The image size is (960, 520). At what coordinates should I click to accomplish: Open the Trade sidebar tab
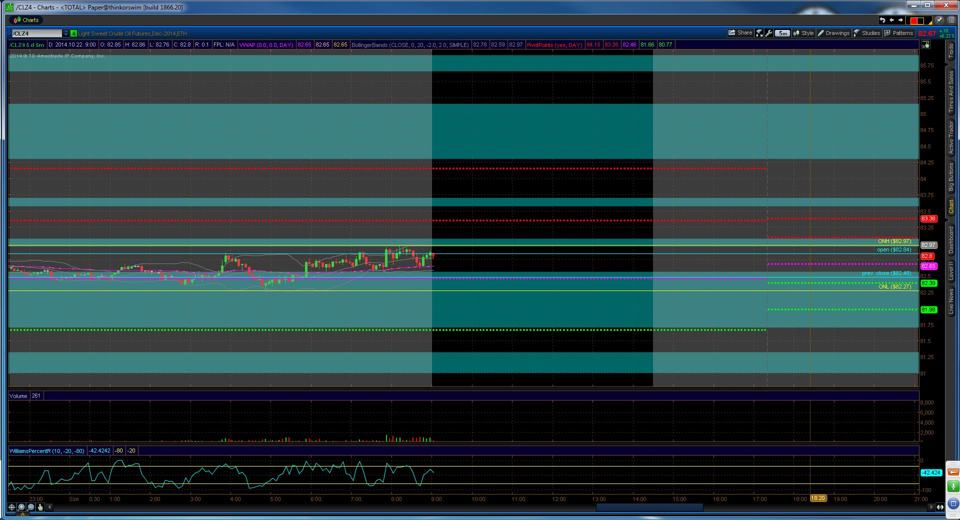(951, 50)
